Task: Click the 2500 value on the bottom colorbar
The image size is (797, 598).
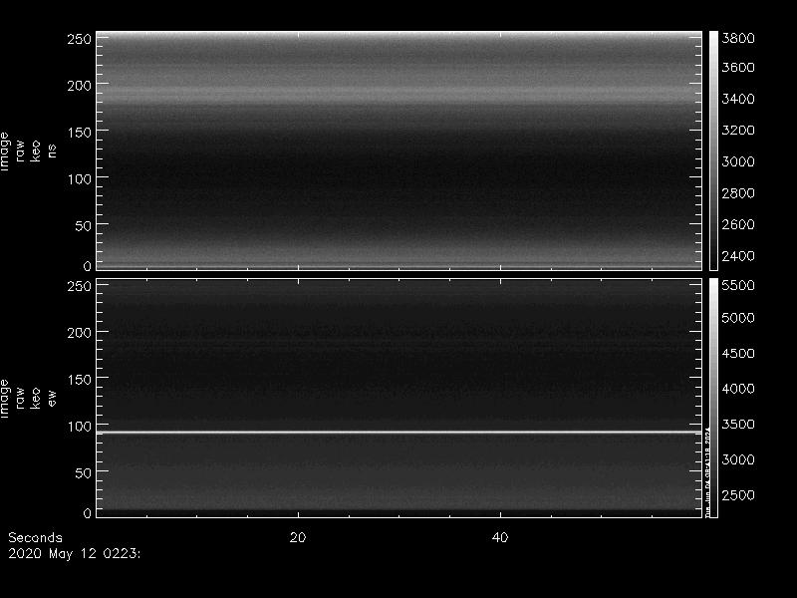Action: point(741,495)
